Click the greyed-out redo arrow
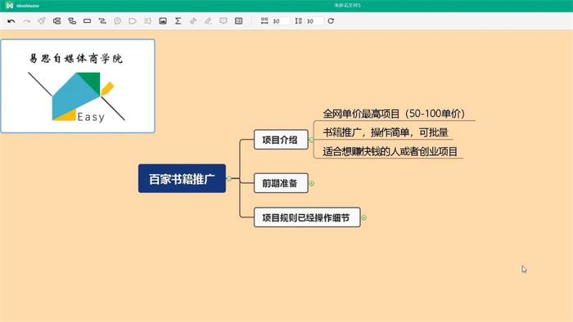573x322 pixels. (x=27, y=21)
